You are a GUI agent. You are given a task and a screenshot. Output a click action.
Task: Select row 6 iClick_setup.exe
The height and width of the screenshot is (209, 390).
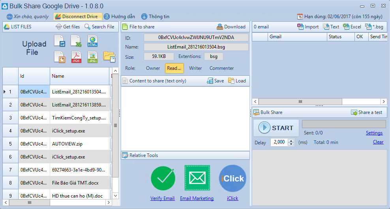[57, 157]
